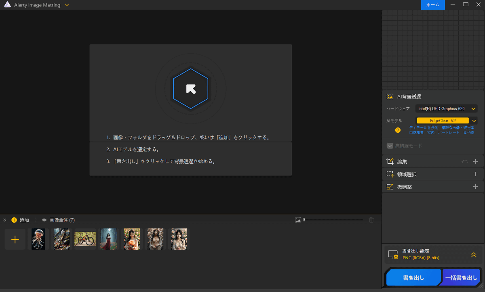
Task: Click the undo arrow in 編集 row
Action: point(464,162)
